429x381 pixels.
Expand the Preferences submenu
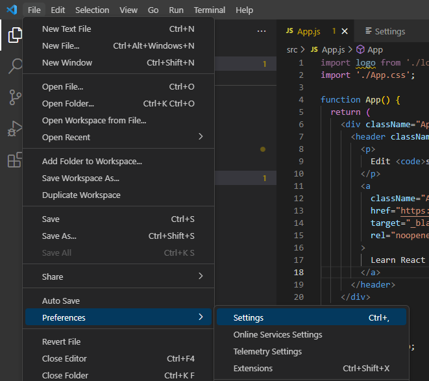(x=118, y=317)
